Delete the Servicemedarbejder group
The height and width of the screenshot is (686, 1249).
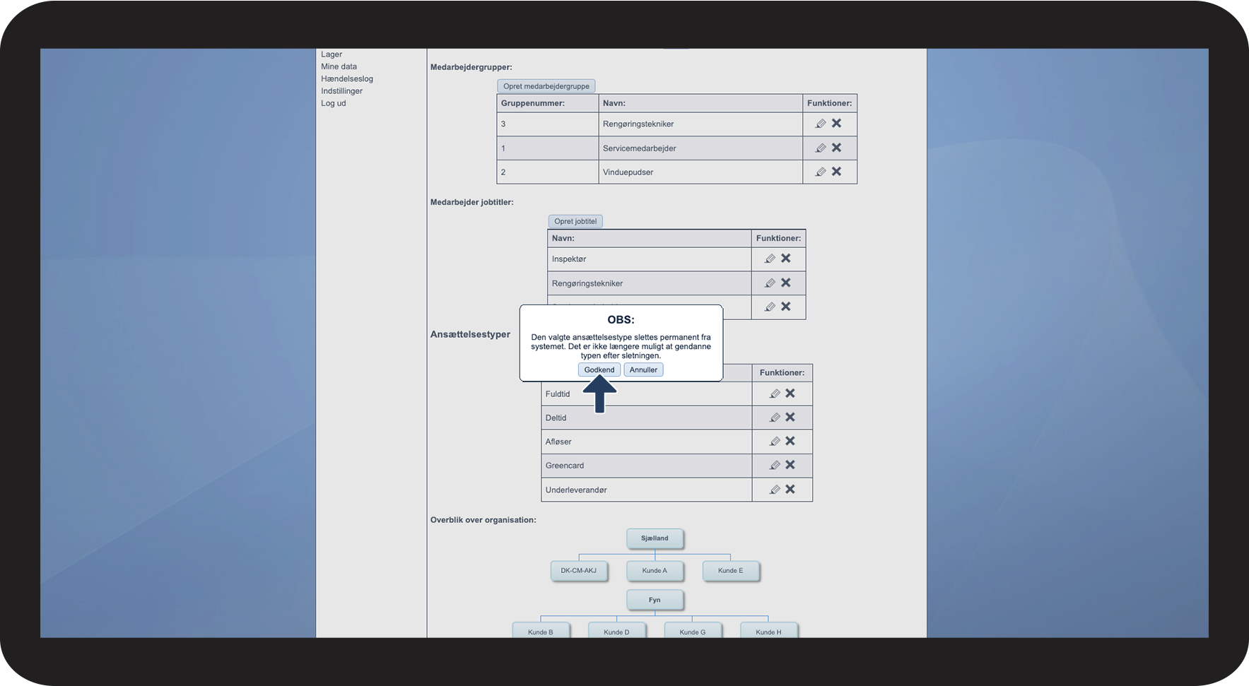point(836,148)
